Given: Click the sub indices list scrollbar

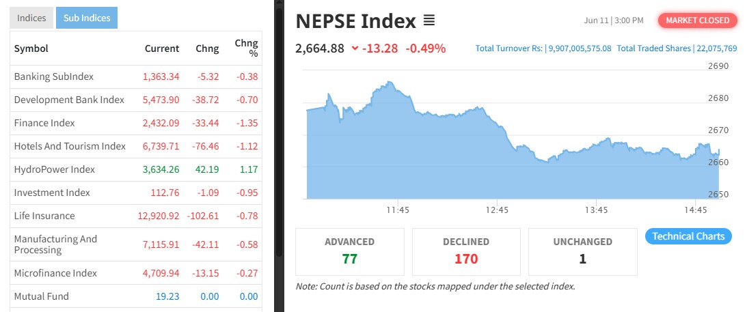Looking at the screenshot, I should click(278, 137).
